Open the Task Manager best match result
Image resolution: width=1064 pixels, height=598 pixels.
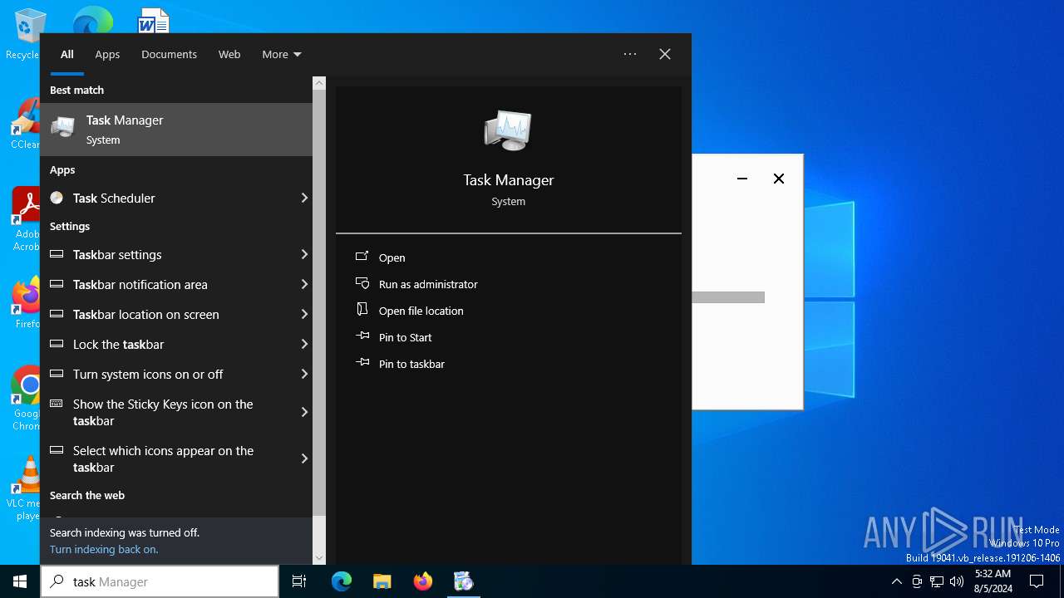(176, 130)
